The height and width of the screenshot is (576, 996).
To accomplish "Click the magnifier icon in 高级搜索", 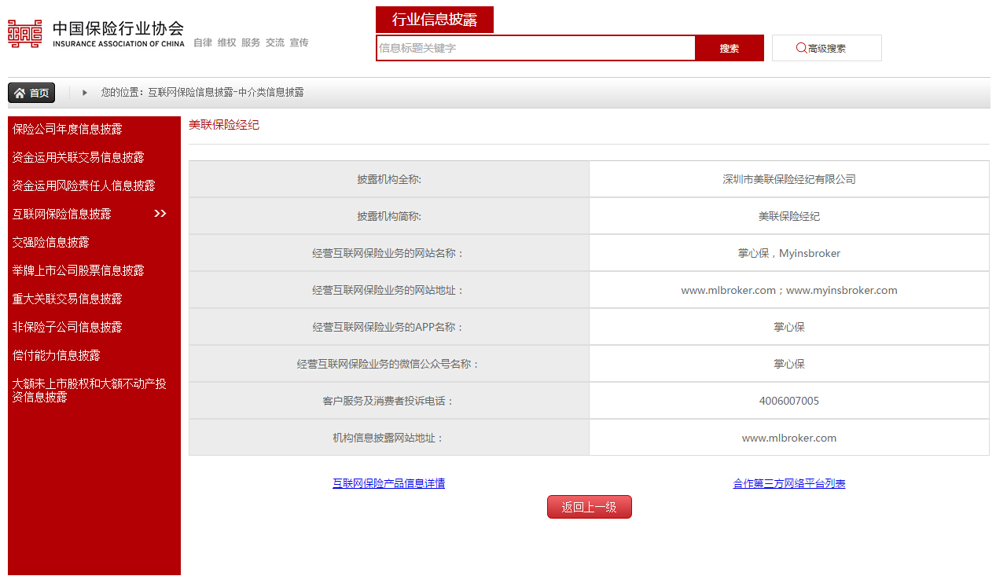I will point(801,48).
